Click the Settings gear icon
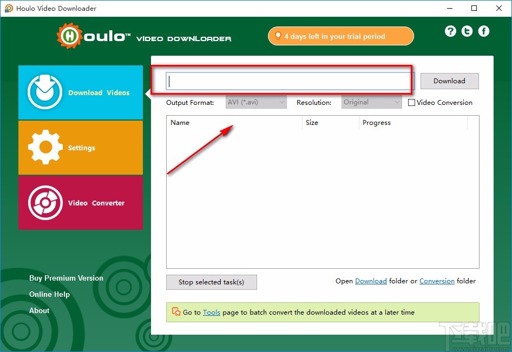 (x=45, y=147)
